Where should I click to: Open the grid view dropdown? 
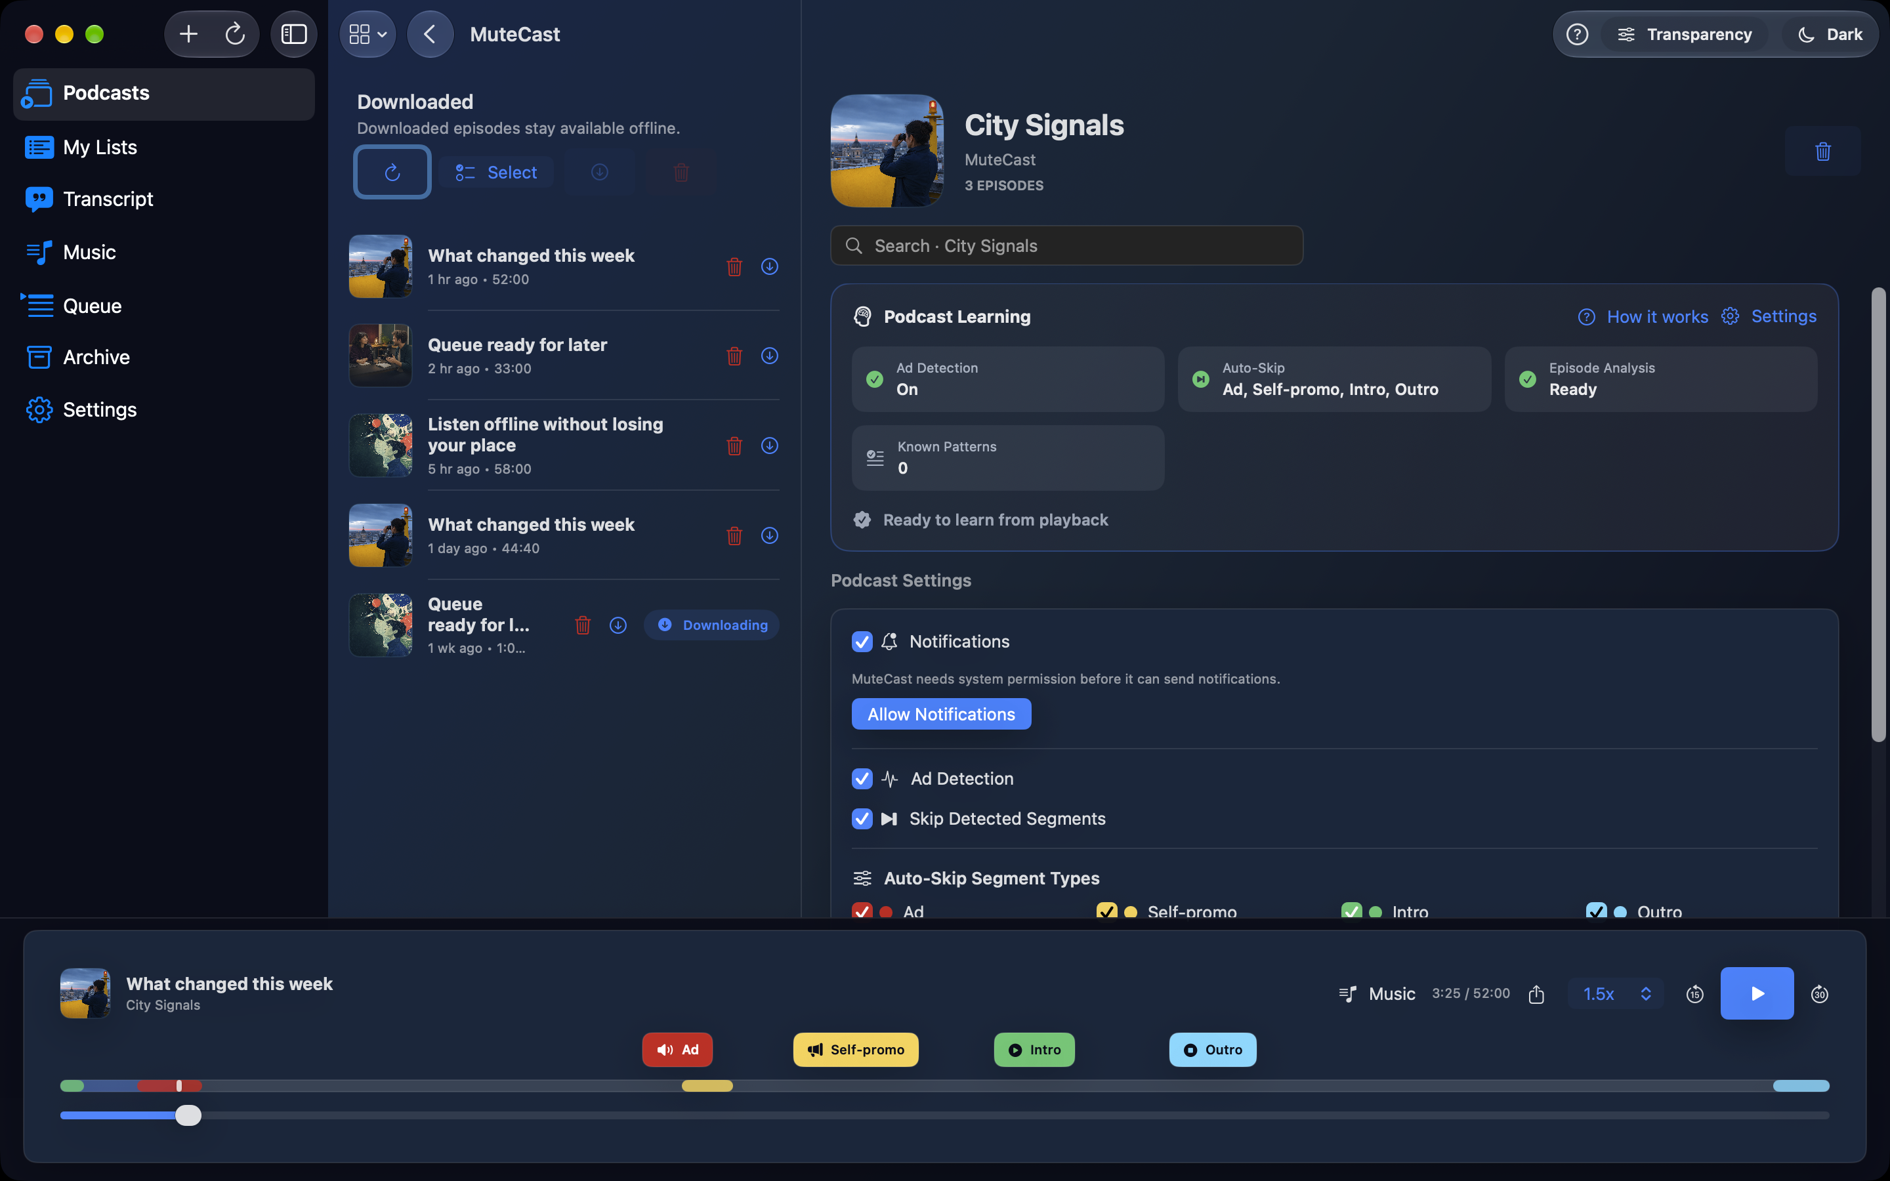[x=368, y=34]
